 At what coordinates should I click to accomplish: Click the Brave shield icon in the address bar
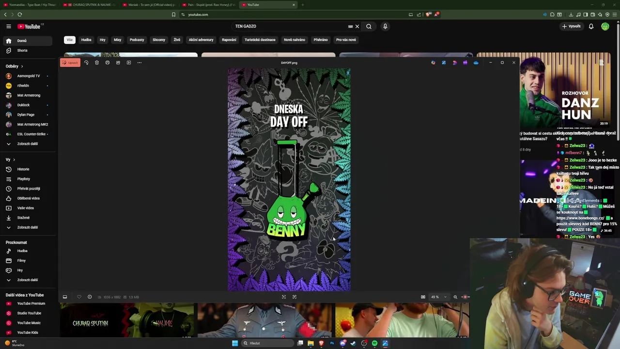(x=428, y=15)
